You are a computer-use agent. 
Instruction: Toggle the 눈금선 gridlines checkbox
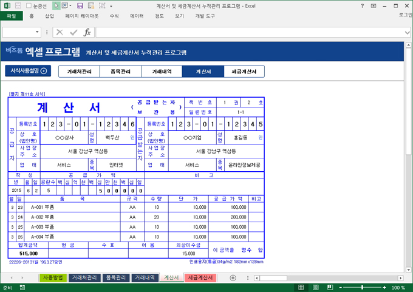coord(29,5)
